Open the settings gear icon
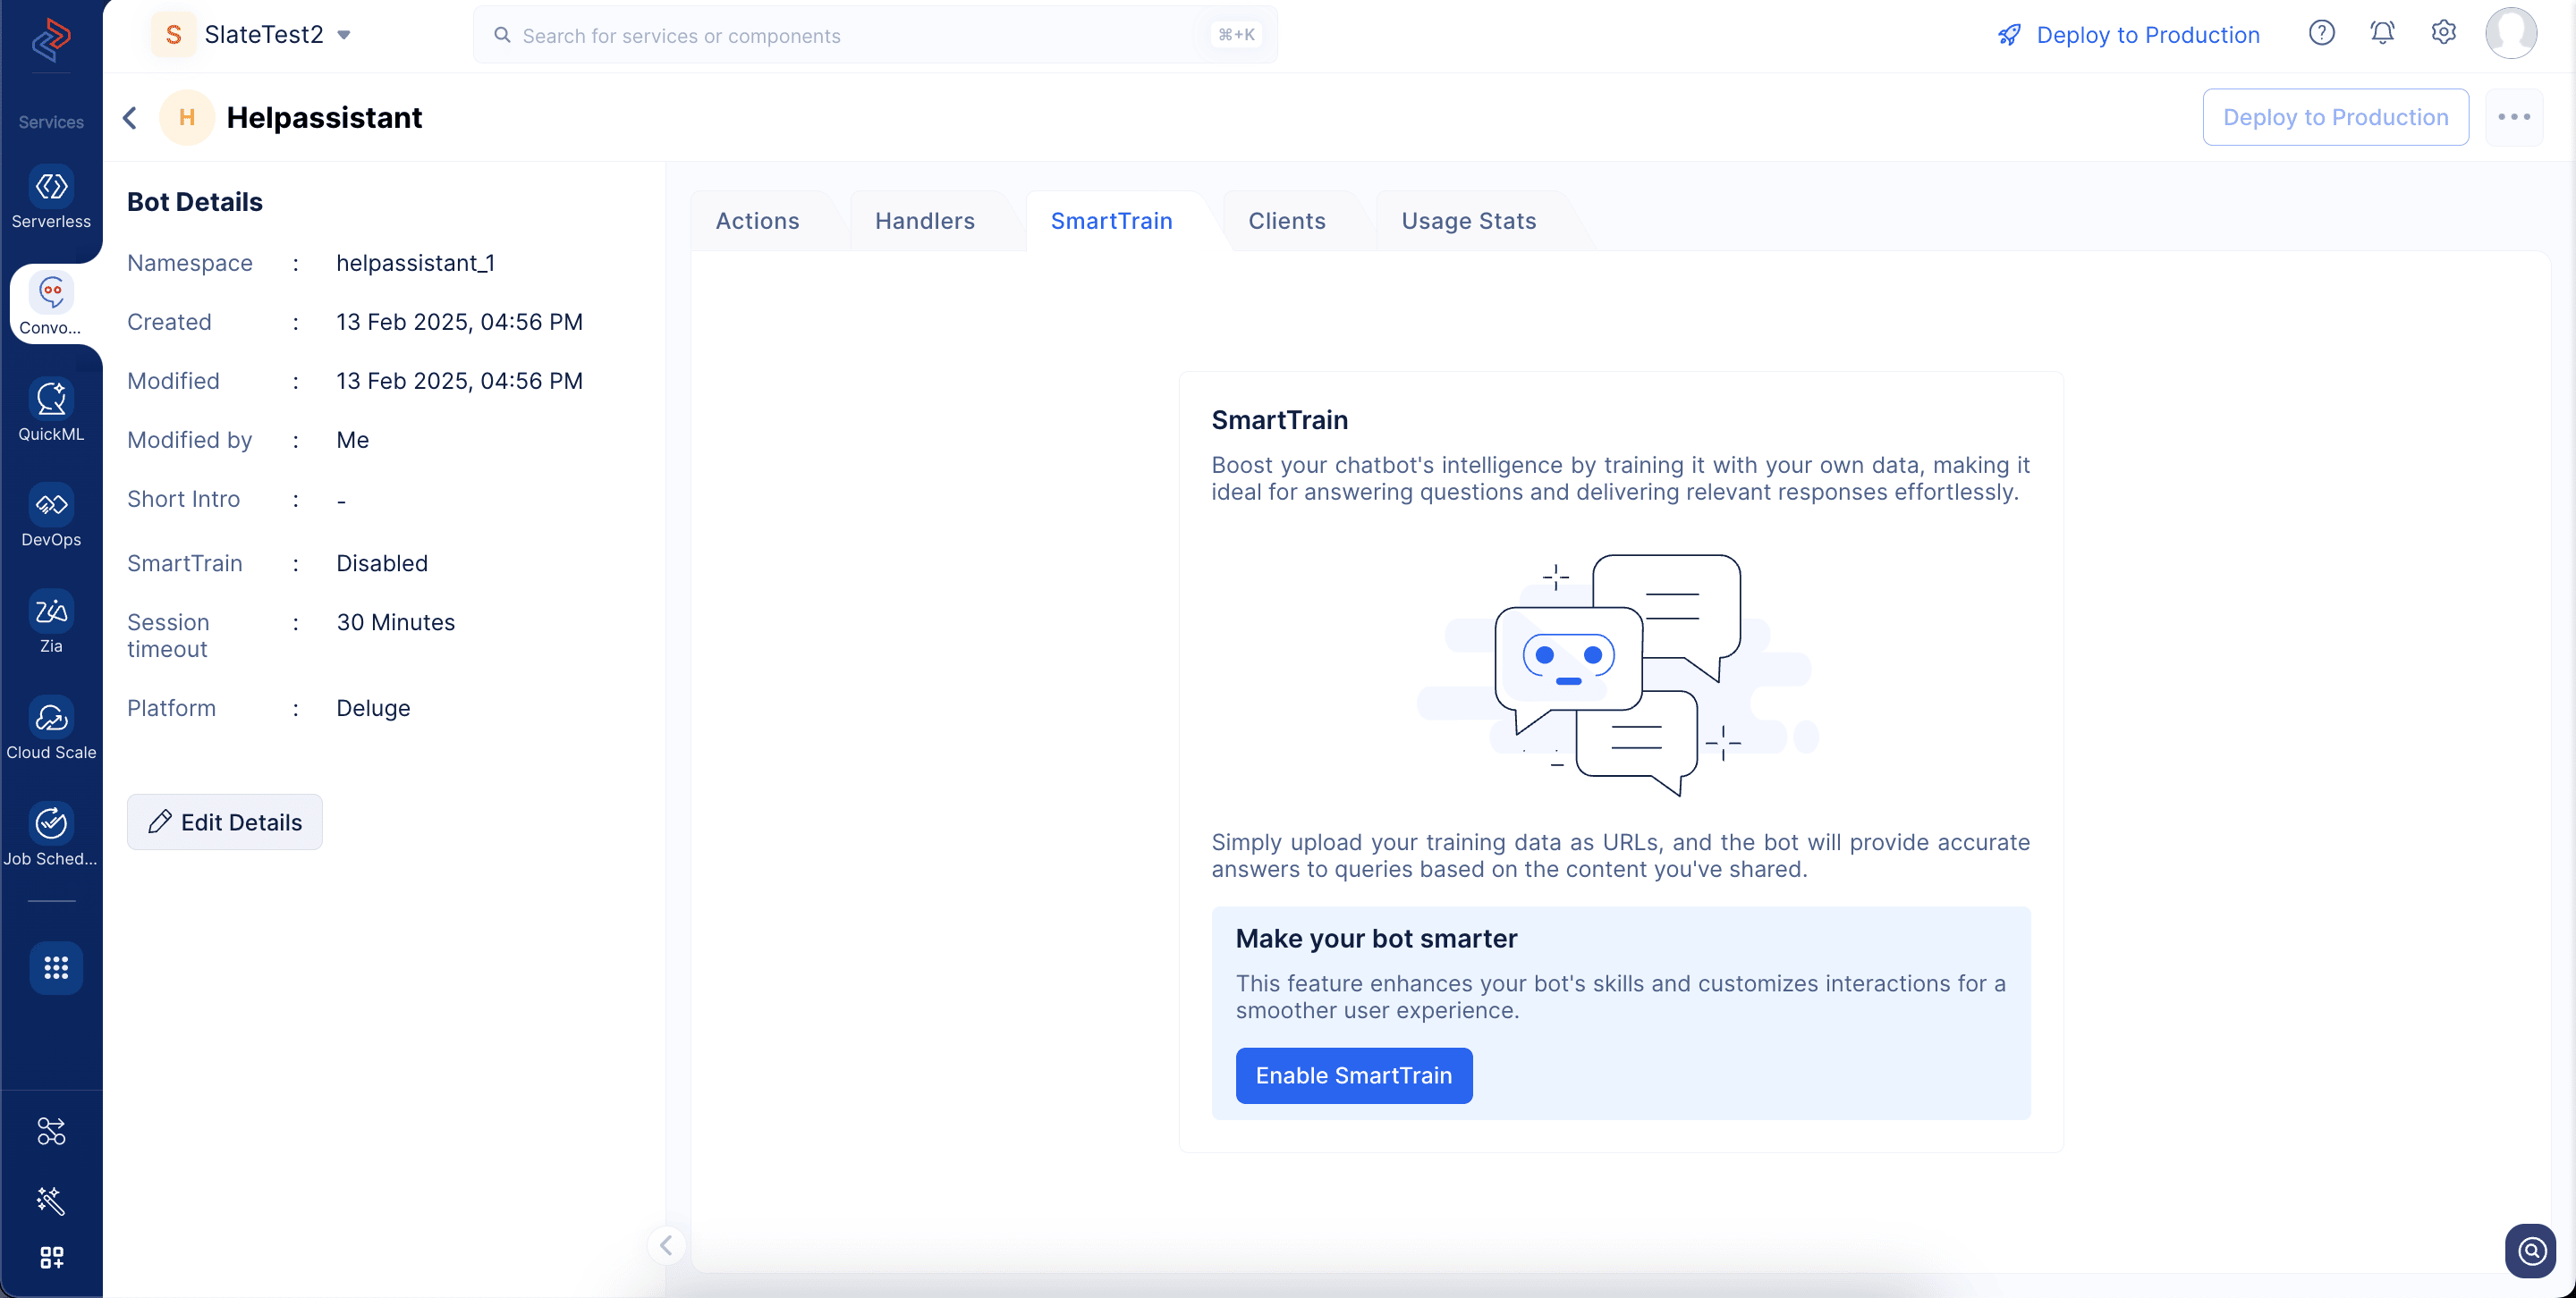Viewport: 2576px width, 1298px height. tap(2443, 33)
